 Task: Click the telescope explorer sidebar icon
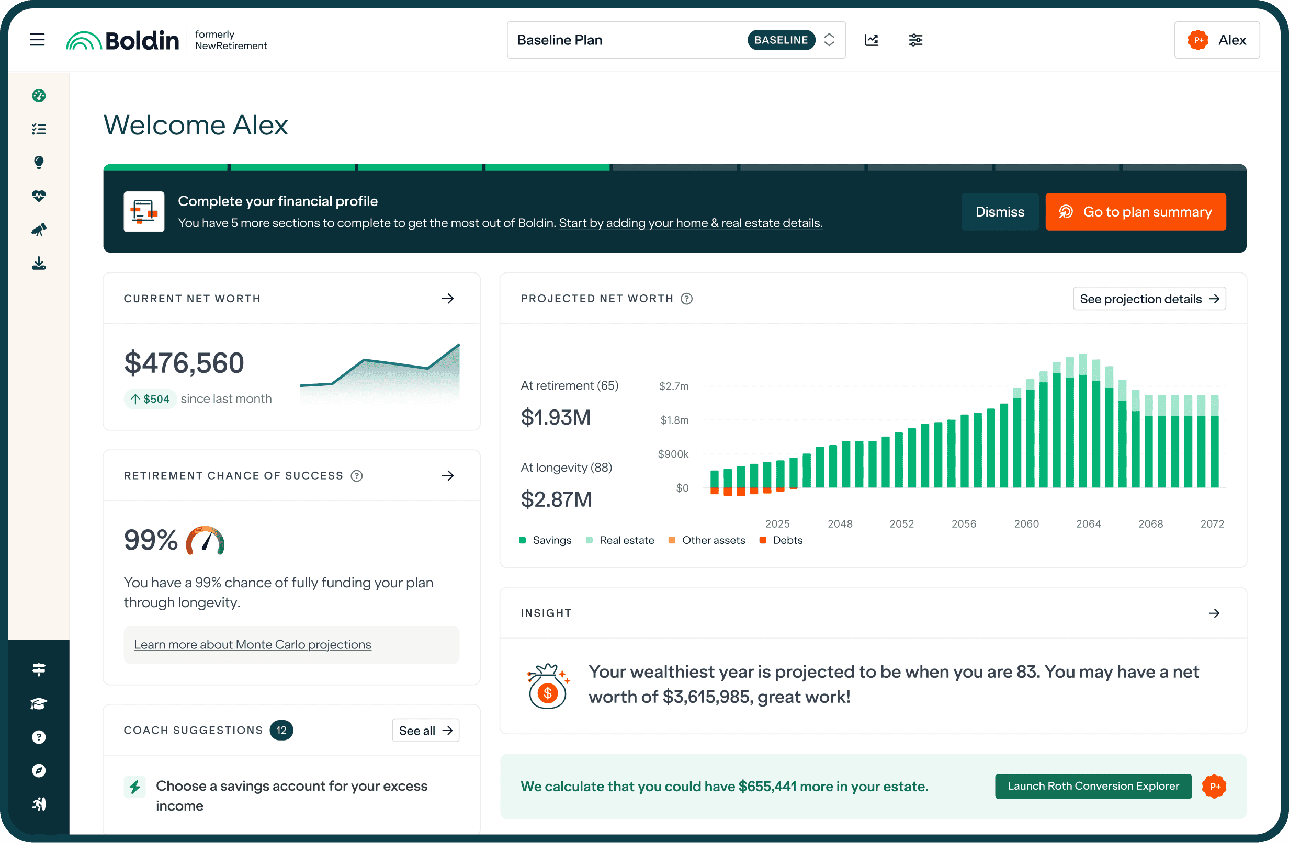(x=39, y=230)
